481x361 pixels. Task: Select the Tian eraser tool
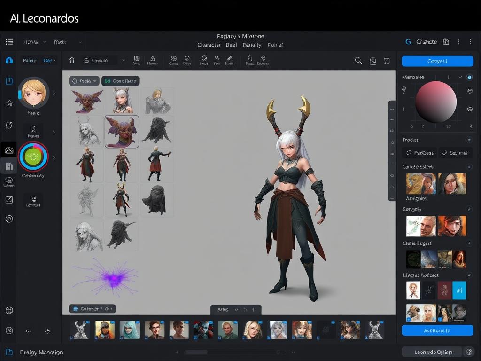pos(217,60)
